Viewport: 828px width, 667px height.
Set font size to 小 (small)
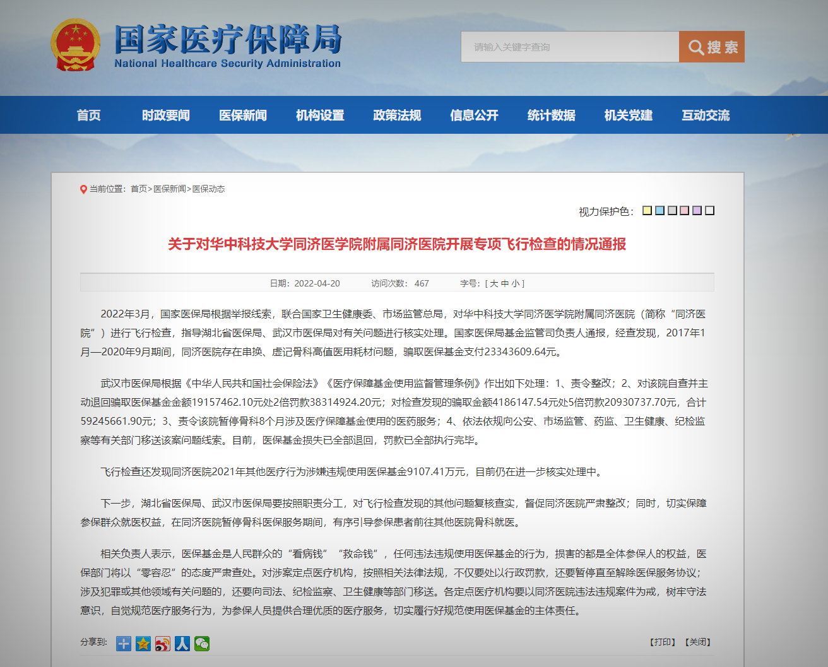(516, 283)
